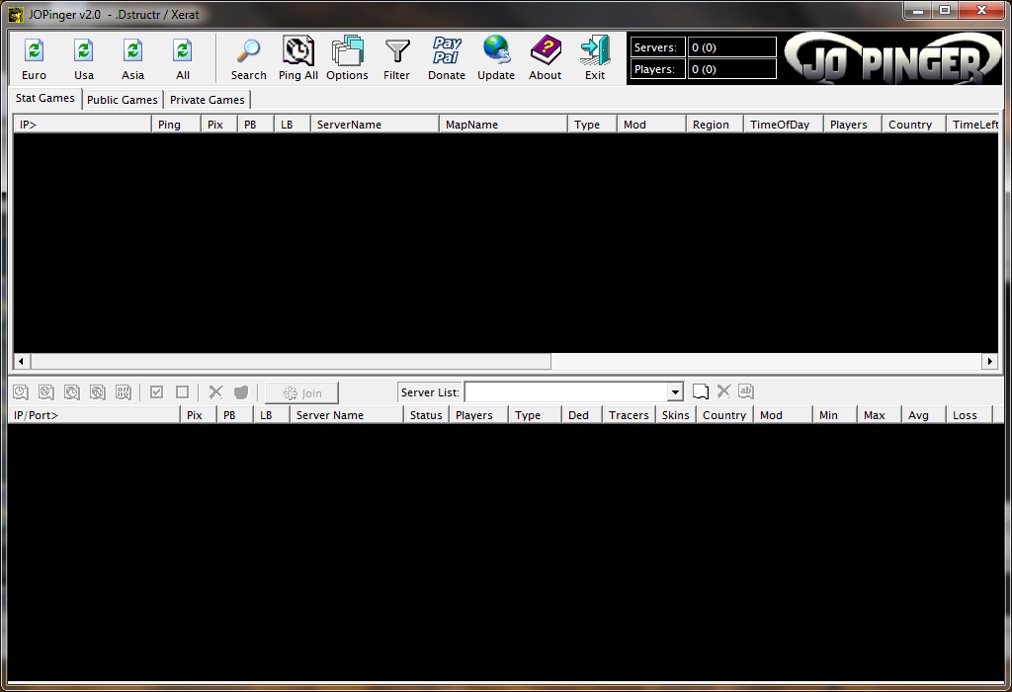Click upper list LB column header
This screenshot has width=1012, height=692.
[293, 125]
